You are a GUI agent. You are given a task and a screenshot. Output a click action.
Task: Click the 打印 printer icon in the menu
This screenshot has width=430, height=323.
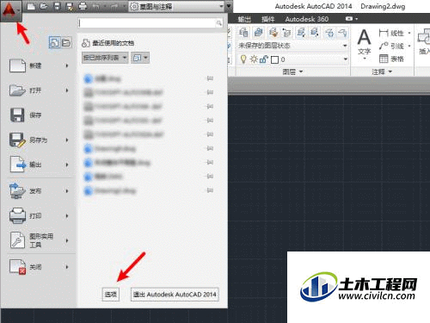click(17, 215)
